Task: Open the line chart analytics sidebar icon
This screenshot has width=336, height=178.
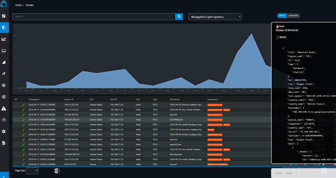Action: coord(4,39)
